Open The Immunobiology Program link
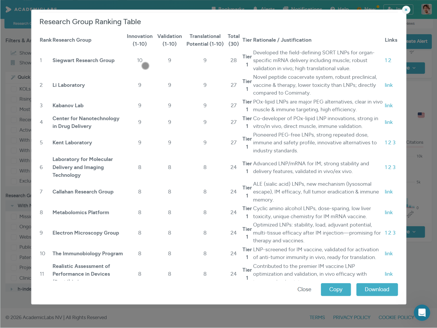The image size is (437, 328). click(x=389, y=254)
